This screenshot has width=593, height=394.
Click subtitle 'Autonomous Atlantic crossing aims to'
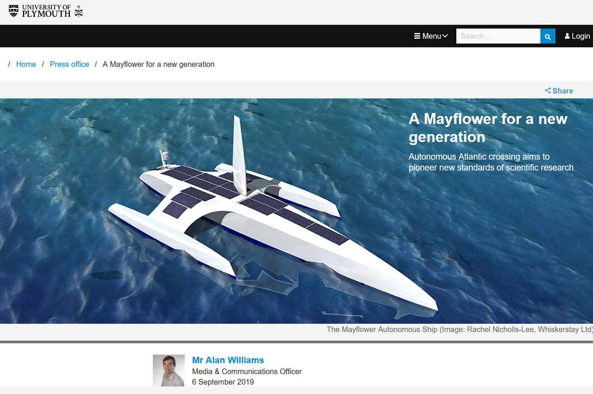[x=479, y=157]
